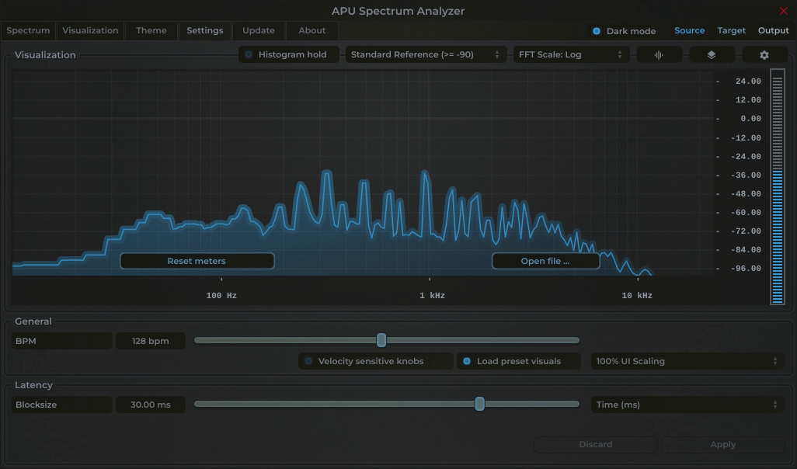Click the -24.00 dB scale label
The image size is (797, 469).
pyautogui.click(x=746, y=157)
